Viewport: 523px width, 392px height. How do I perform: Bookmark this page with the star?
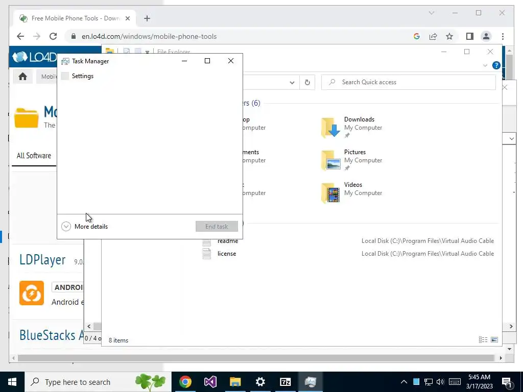pyautogui.click(x=449, y=36)
